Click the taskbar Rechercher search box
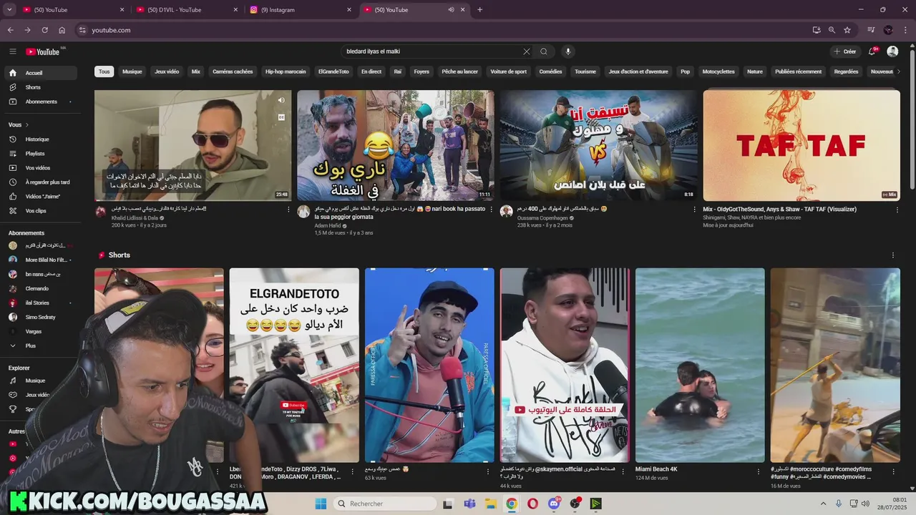This screenshot has width=916, height=515. click(x=385, y=504)
